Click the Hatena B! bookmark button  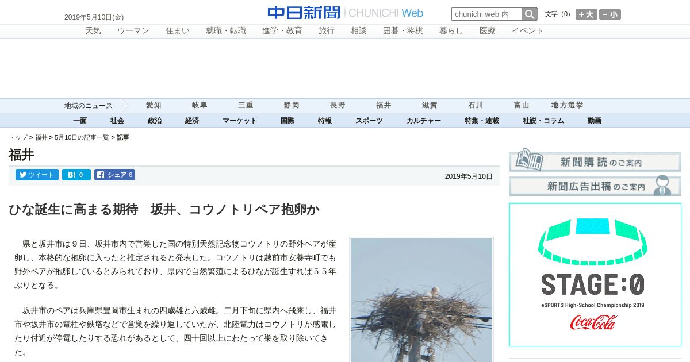coord(76,175)
